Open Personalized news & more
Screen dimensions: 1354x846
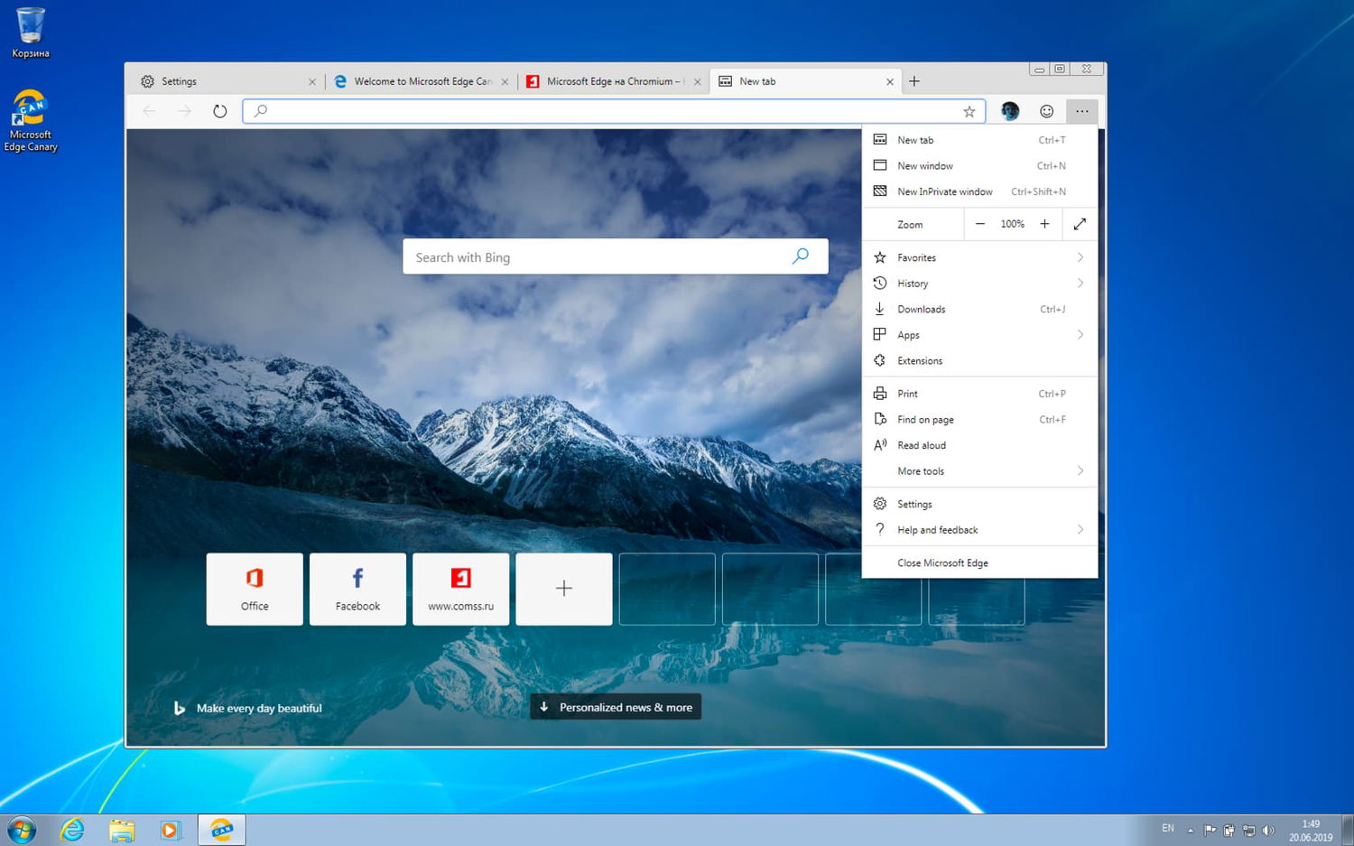(615, 707)
